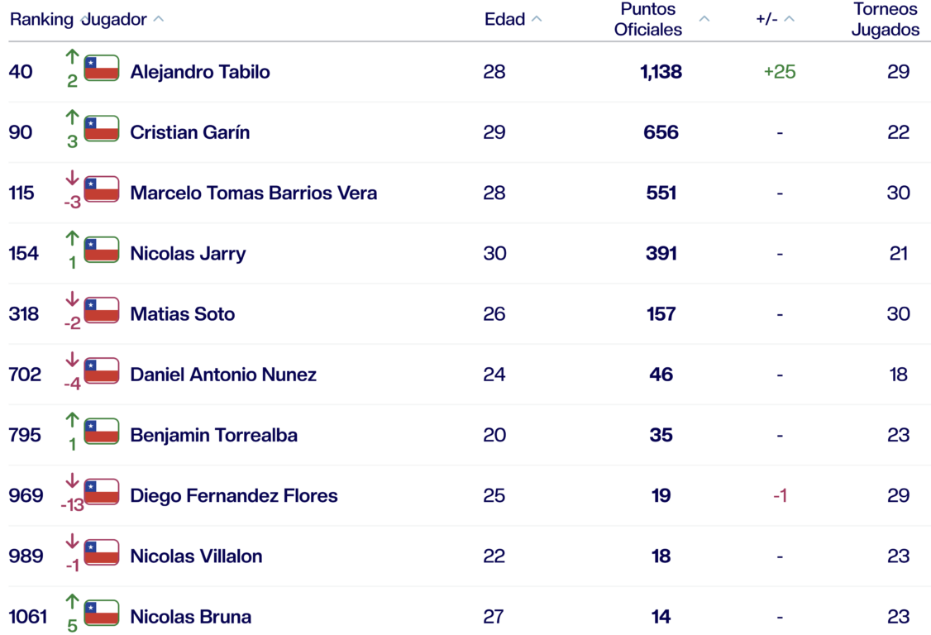Click red down arrow for Diego Fernandez Flores

pyautogui.click(x=72, y=480)
